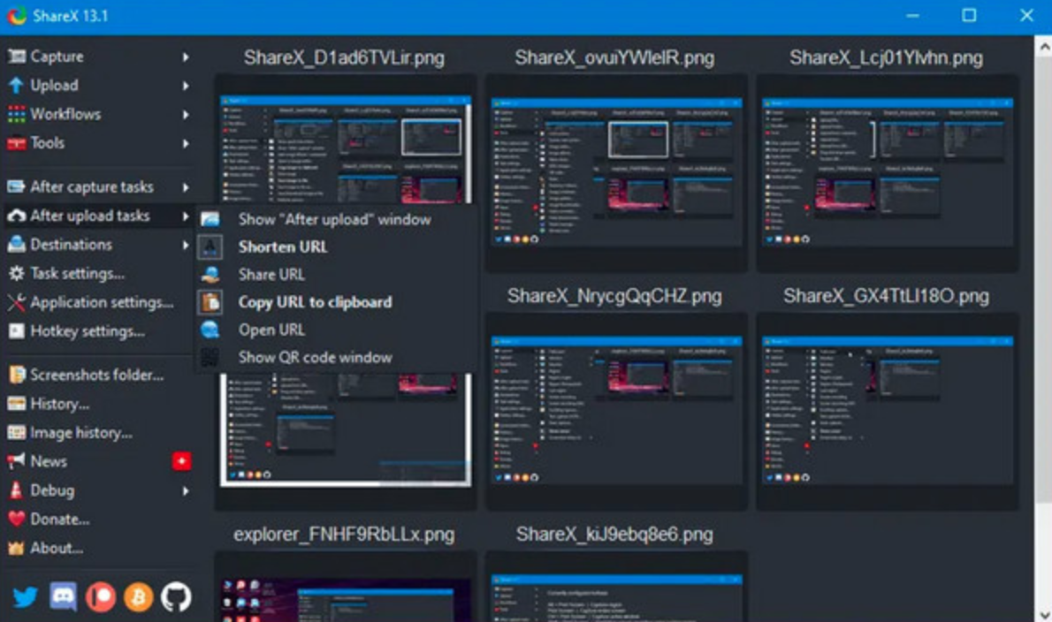Select the Open URL menu entry
Screen dimensions: 1052x622
click(335, 330)
